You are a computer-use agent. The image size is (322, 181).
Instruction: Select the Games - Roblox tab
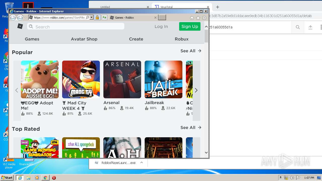pos(133,18)
